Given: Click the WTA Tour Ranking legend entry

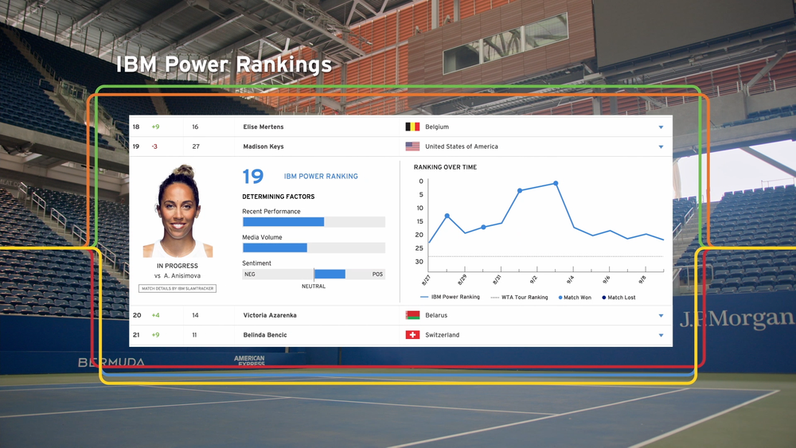Looking at the screenshot, I should (x=519, y=298).
